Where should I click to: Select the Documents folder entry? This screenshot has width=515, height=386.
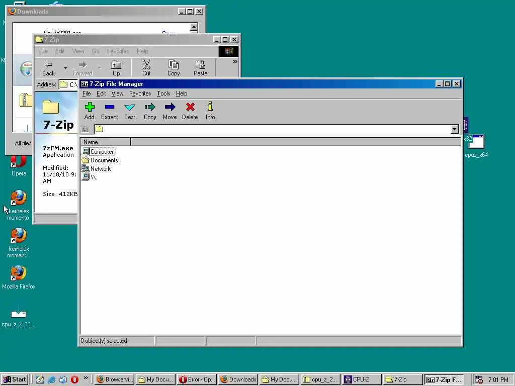click(x=100, y=160)
